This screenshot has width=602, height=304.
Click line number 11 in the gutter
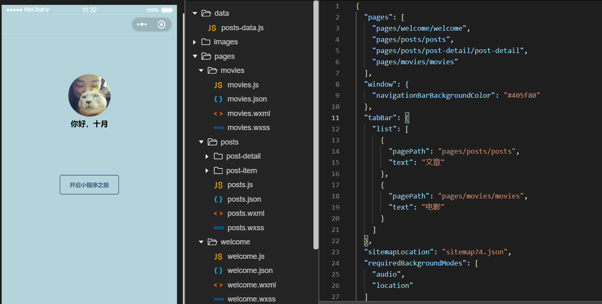coord(335,118)
